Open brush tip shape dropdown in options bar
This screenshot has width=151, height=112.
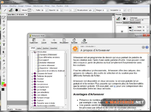[20, 10]
